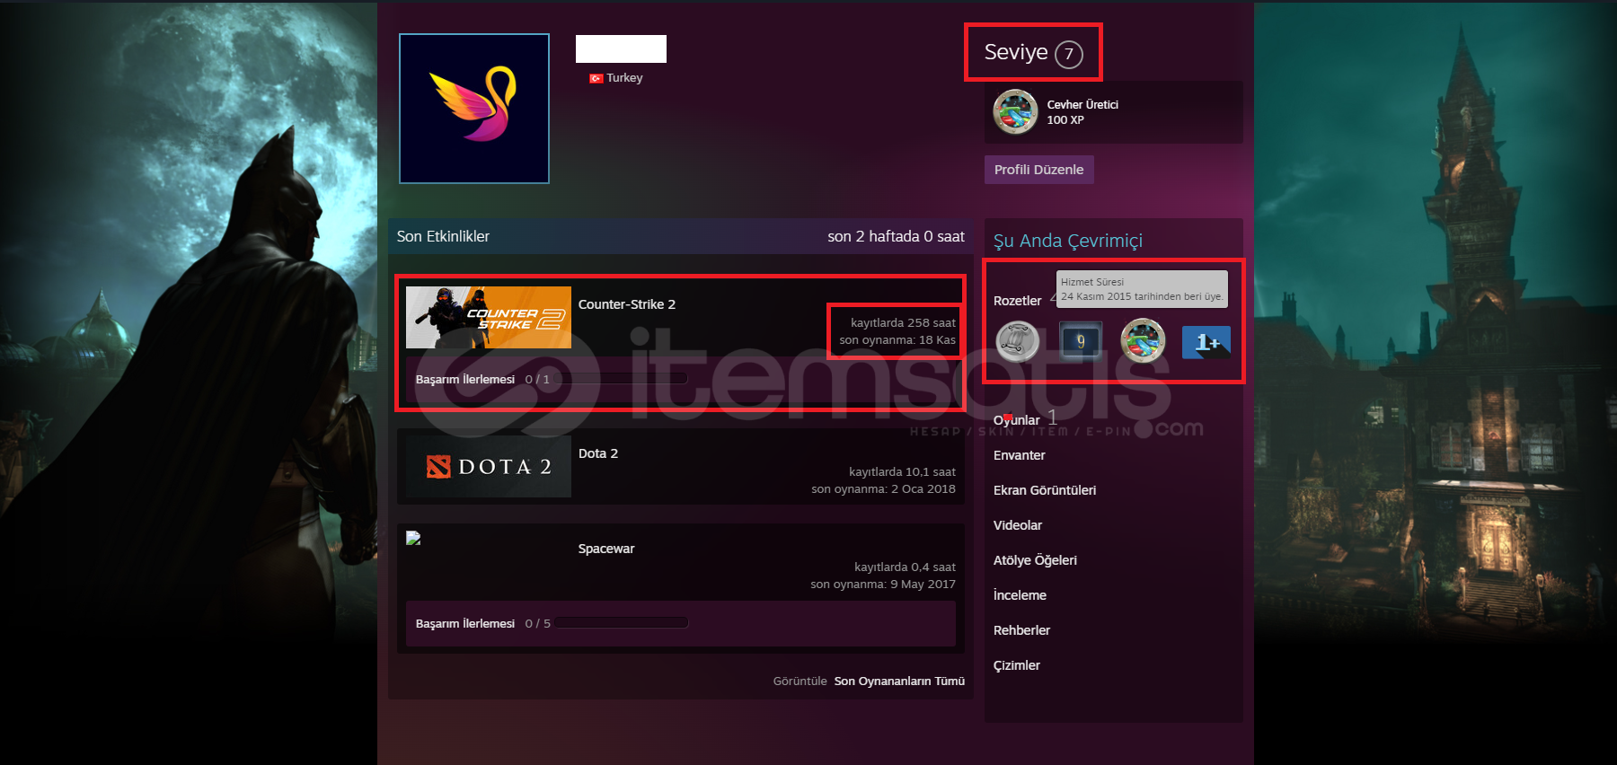The height and width of the screenshot is (765, 1617).
Task: Open Spacewar Başarım İlerlemesi label
Action: tap(464, 624)
